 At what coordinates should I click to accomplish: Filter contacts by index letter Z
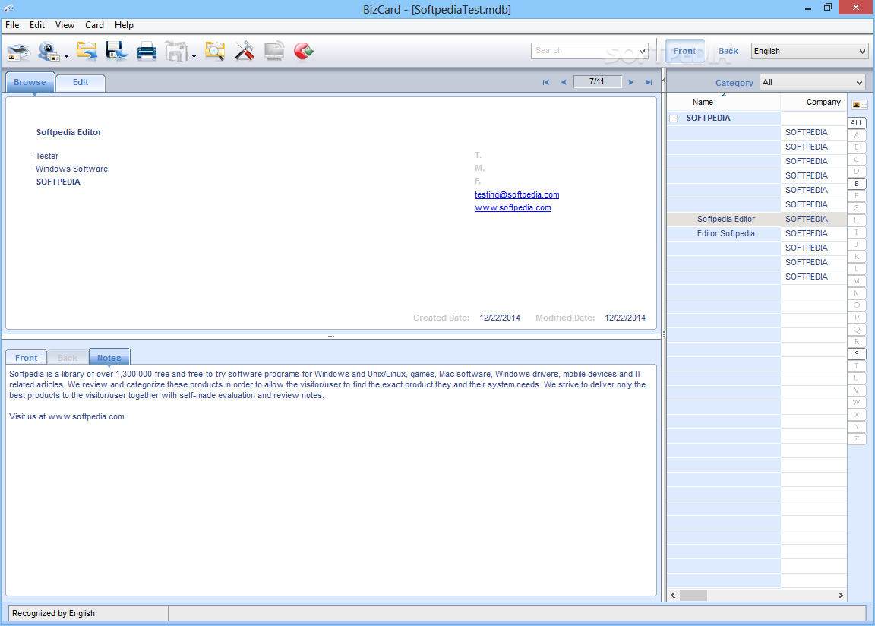pyautogui.click(x=857, y=438)
